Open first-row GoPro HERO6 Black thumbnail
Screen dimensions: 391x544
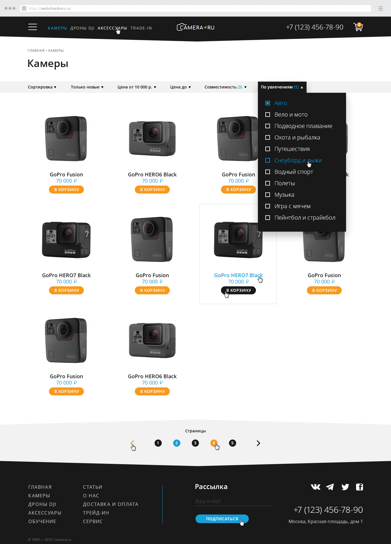pos(152,139)
